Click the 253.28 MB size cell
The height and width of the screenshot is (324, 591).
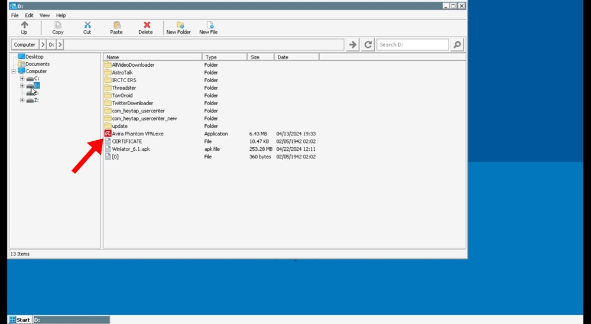[261, 149]
